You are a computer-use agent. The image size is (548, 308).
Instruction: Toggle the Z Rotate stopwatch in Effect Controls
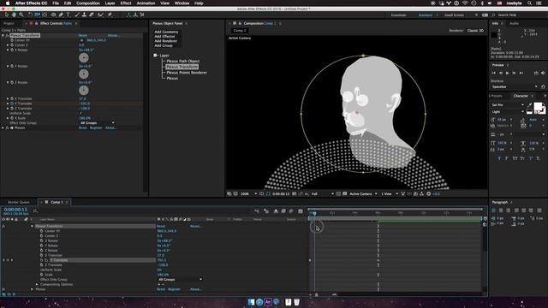pyautogui.click(x=11, y=82)
